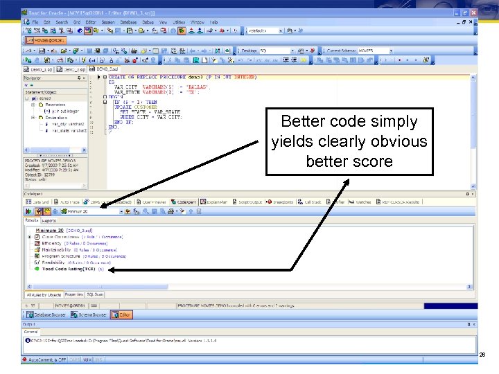Click the printer icon in CodeXpert toolbar
The image size is (499, 374).
170,211
